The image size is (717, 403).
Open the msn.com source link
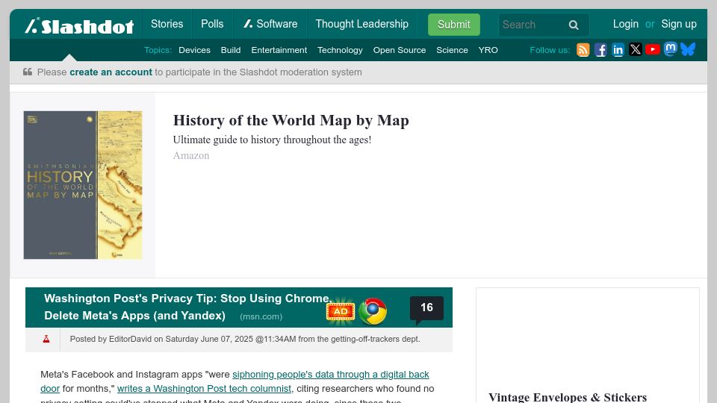coord(261,316)
